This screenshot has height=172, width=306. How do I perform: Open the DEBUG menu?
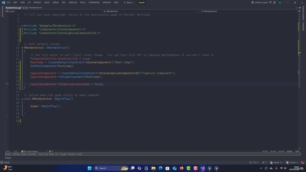click(55, 2)
